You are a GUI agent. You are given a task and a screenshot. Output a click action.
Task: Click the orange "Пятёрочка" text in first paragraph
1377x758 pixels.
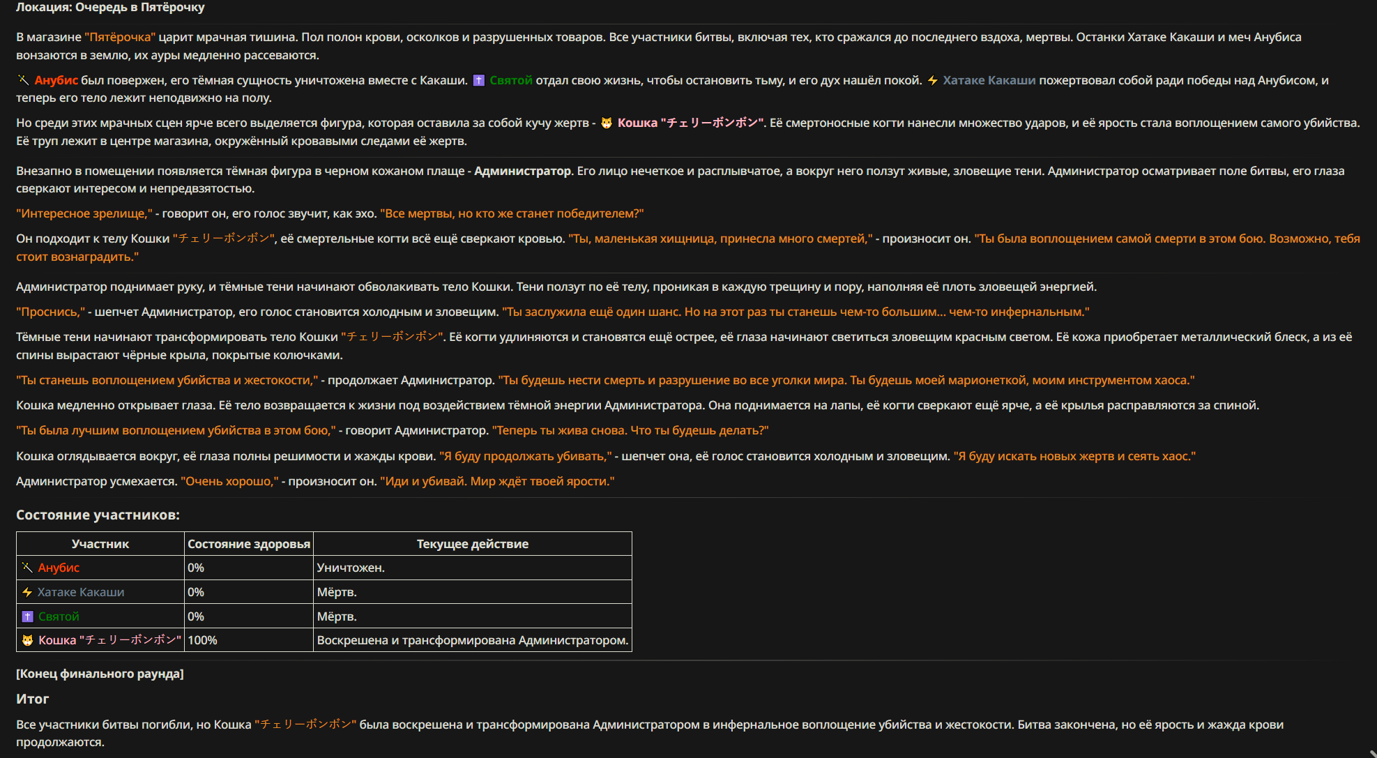tap(120, 37)
